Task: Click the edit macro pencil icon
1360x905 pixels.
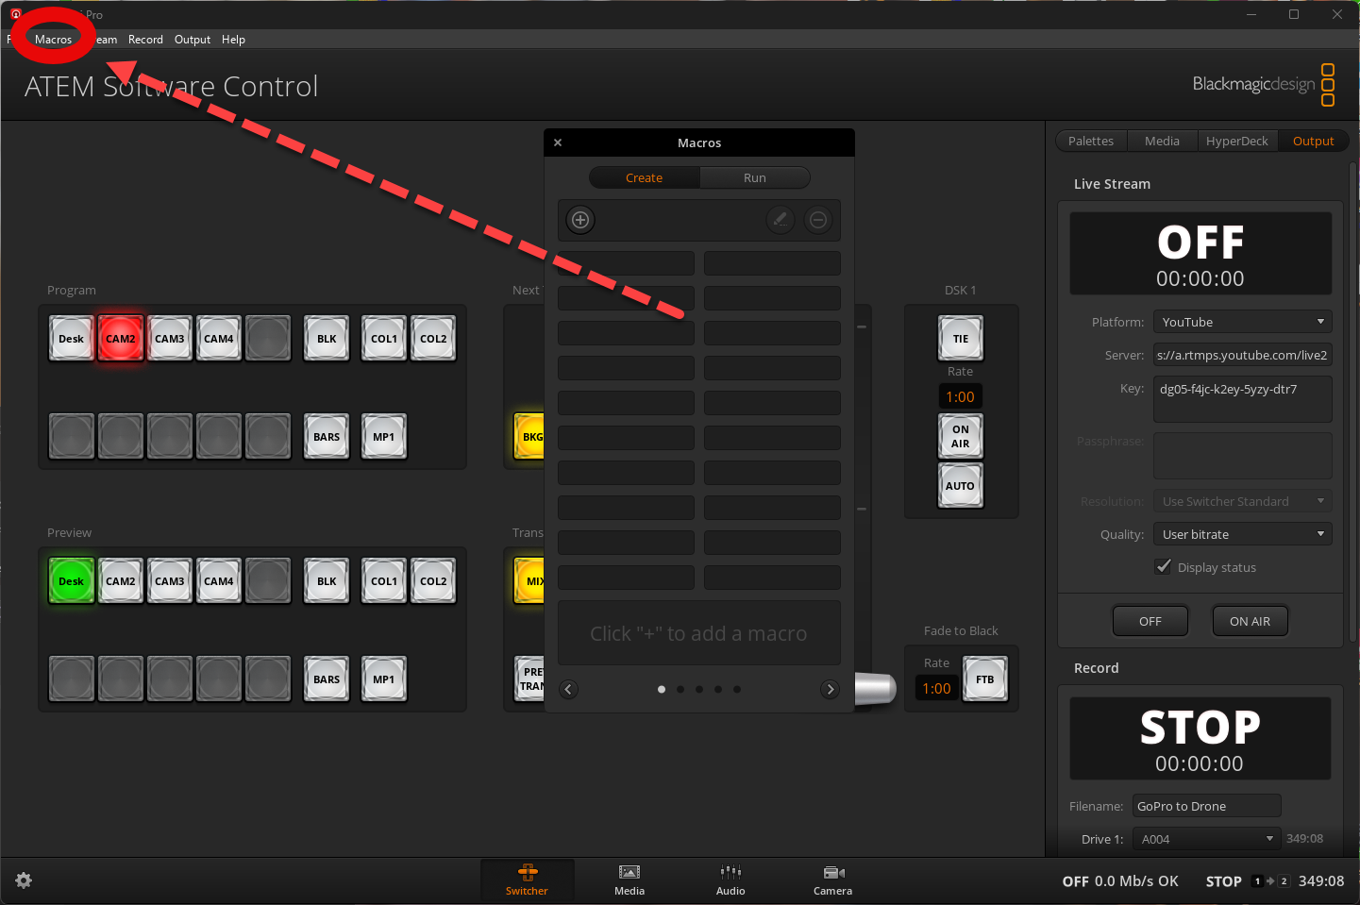Action: [x=780, y=220]
